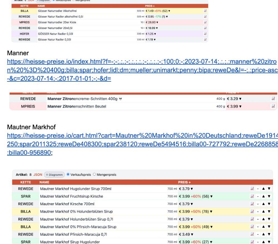The height and width of the screenshot is (244, 278).
Task: Remove Fruchtsirup Kirsche using its minus button
Action: (x=258, y=196)
